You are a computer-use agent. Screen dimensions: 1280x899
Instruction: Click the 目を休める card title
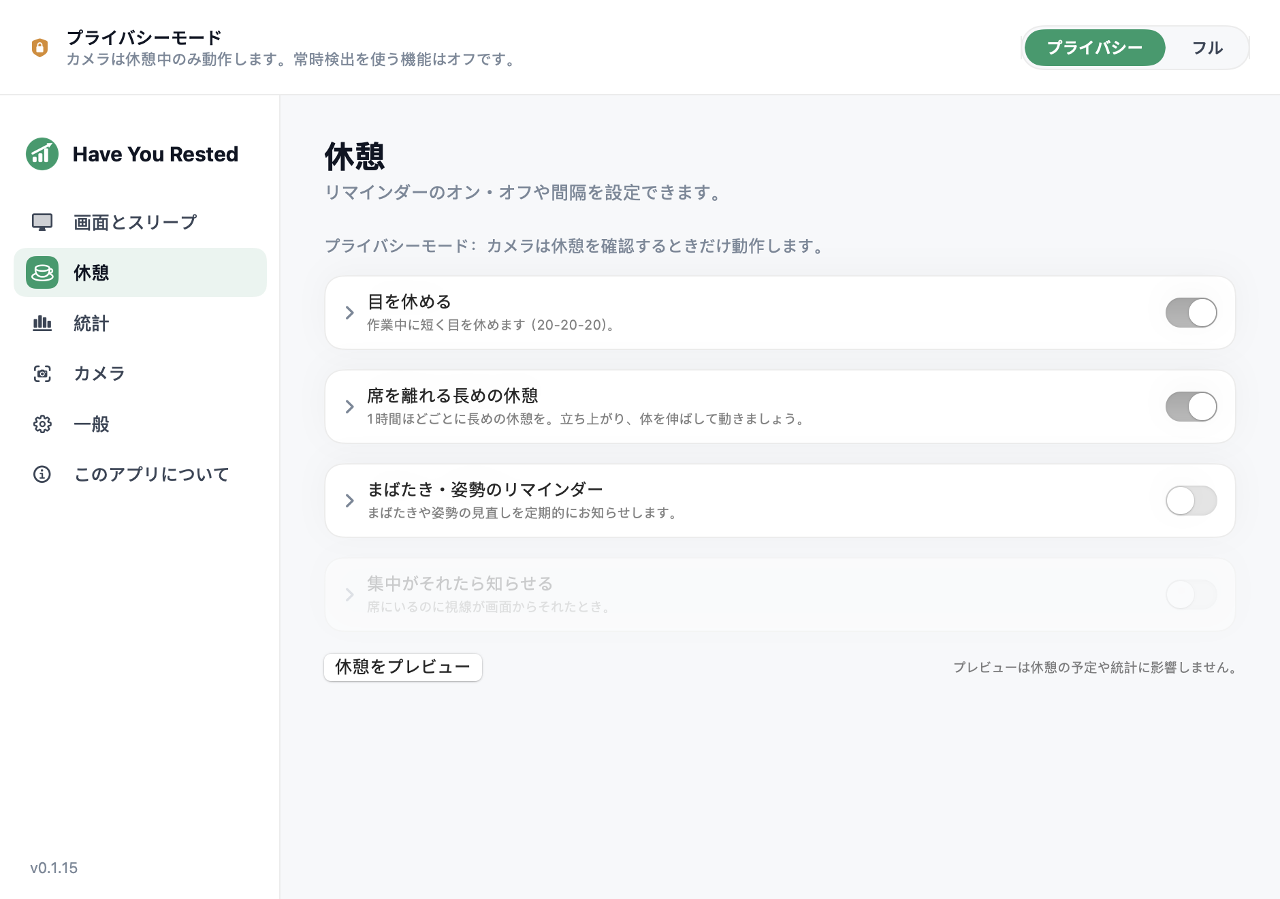point(409,301)
